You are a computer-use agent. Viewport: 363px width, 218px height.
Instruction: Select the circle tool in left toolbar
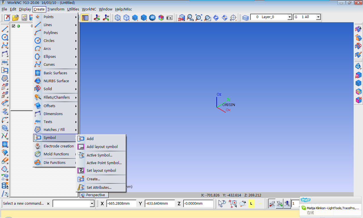(x=5, y=37)
